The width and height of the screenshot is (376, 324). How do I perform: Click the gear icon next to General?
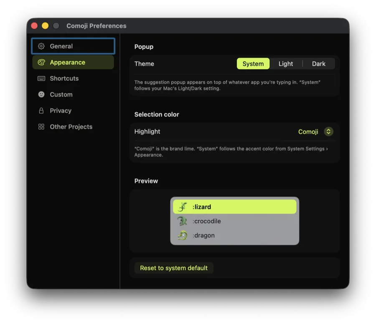(41, 46)
